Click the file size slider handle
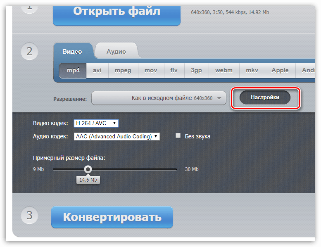 click(88, 169)
